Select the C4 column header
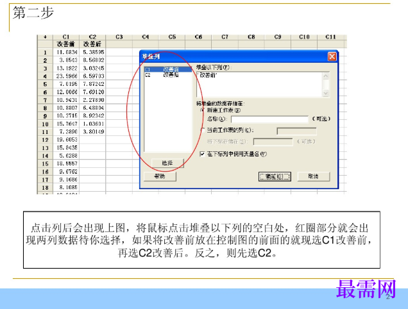Screen dimensions: 408x309 click(146, 37)
